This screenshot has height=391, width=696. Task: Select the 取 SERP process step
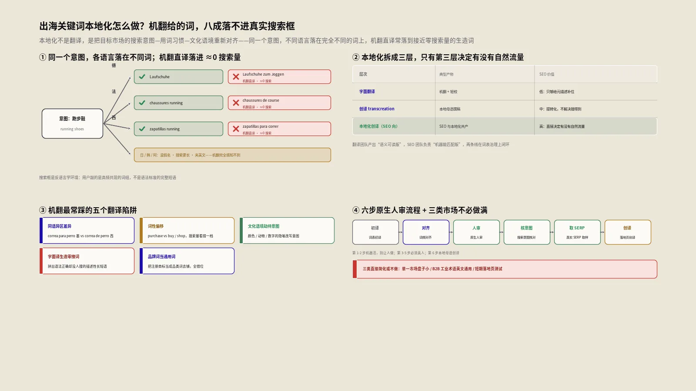[x=577, y=232]
